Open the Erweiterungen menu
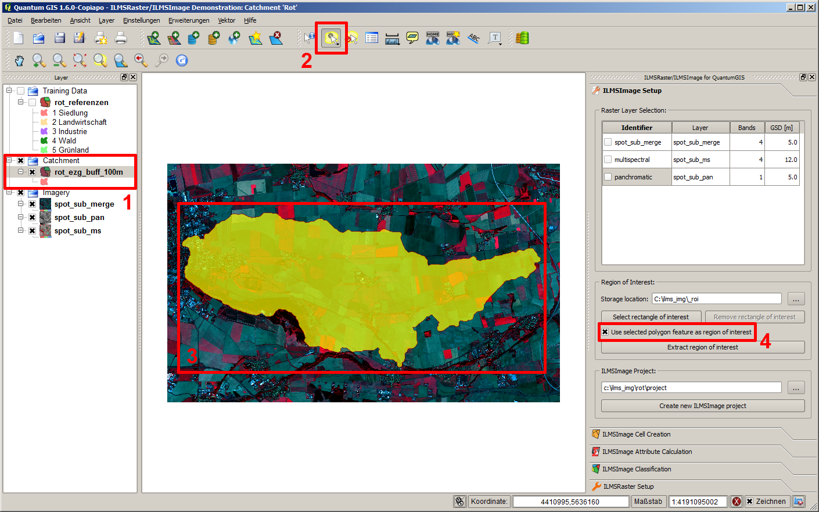 pyautogui.click(x=189, y=20)
